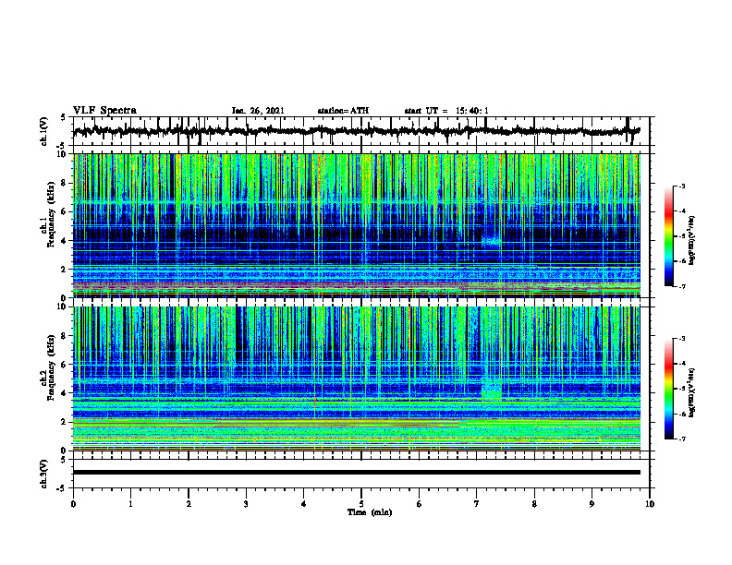This screenshot has height=565, width=732.
Task: Click the ch.1 frequency axis "10" tick label
Action: click(x=63, y=154)
